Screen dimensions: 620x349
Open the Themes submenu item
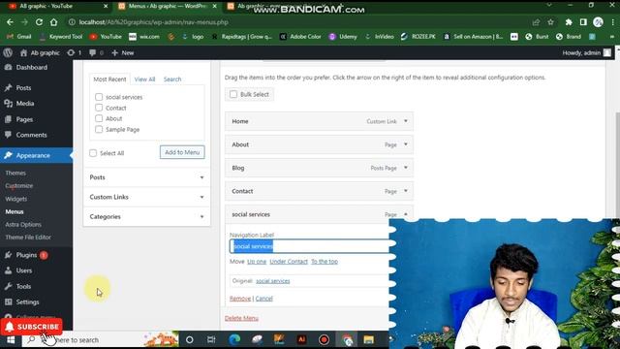(15, 173)
